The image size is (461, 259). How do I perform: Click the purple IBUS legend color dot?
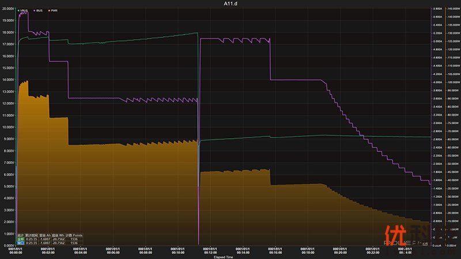click(35, 10)
